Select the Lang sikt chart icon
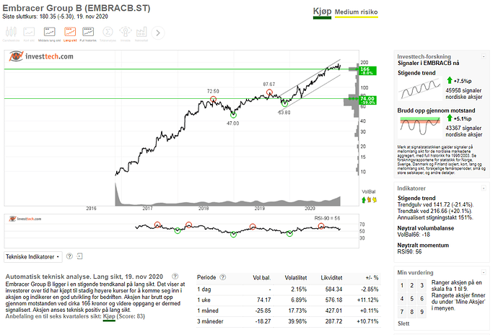The width and height of the screenshot is (498, 335). [x=70, y=32]
